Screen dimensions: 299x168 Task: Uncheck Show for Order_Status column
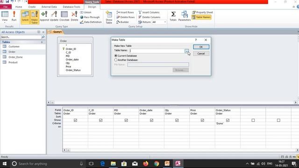point(228,120)
